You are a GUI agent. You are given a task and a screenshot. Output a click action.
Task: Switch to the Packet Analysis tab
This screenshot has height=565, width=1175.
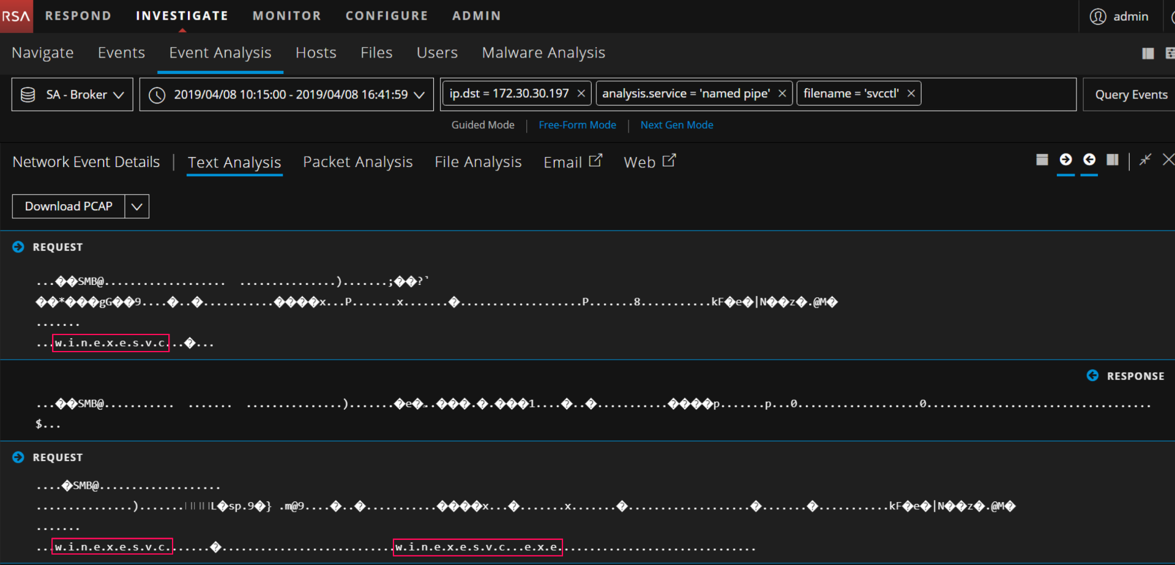click(x=357, y=162)
